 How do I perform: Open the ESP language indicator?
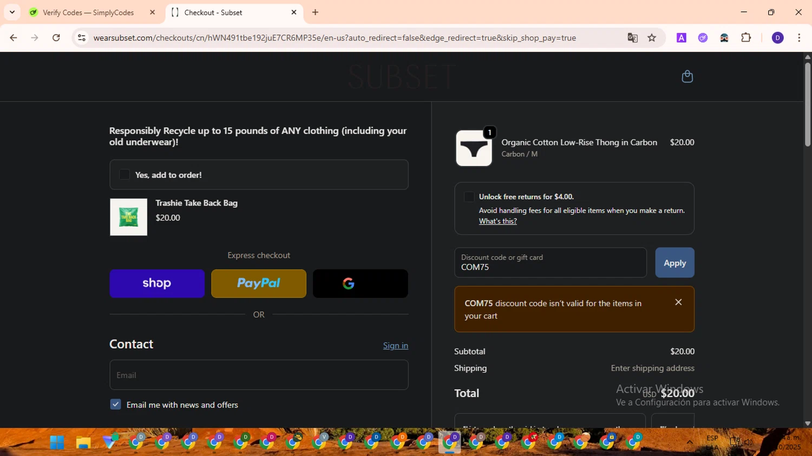[712, 442]
